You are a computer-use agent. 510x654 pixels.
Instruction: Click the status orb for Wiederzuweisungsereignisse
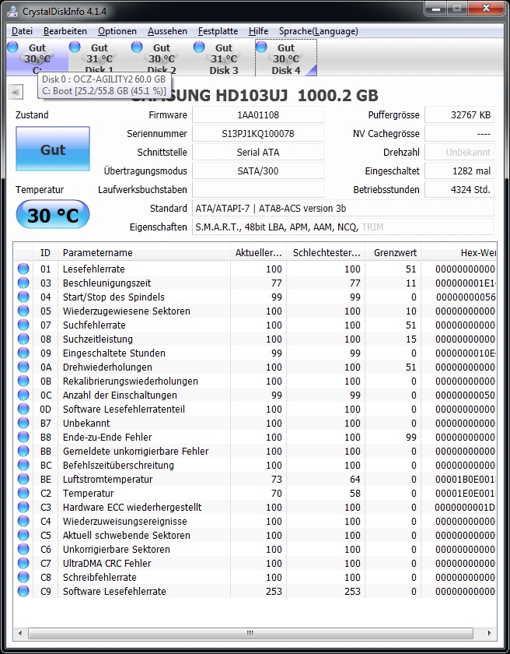click(23, 521)
